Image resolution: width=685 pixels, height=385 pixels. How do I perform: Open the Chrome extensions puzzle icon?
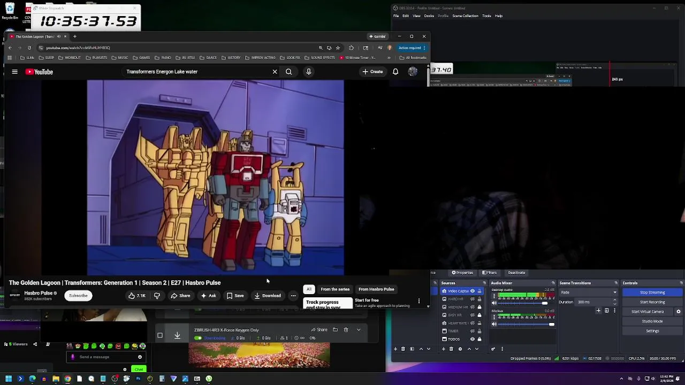tap(351, 48)
